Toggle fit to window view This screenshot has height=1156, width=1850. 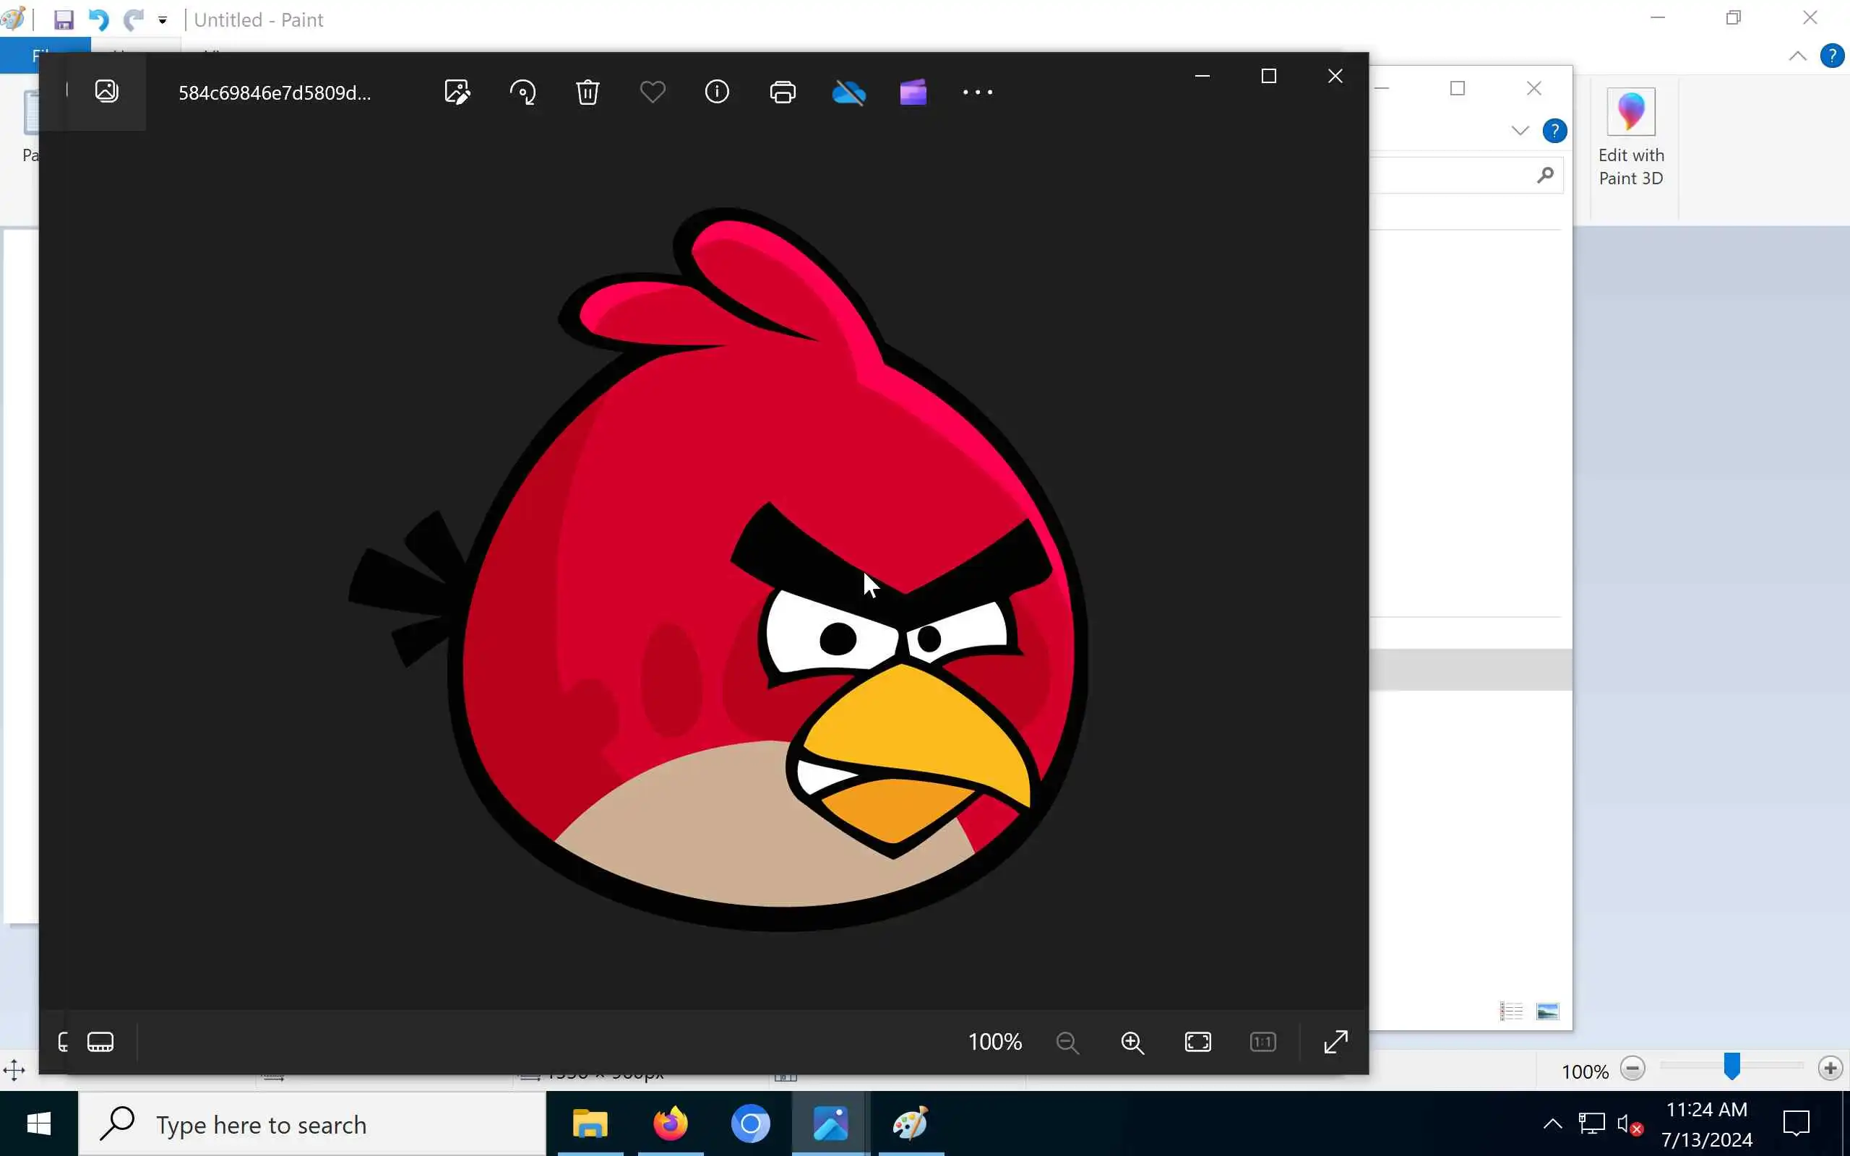(x=1198, y=1042)
